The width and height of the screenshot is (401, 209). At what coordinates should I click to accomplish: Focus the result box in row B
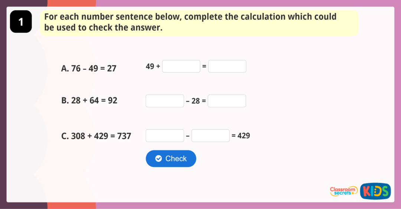[x=226, y=101]
